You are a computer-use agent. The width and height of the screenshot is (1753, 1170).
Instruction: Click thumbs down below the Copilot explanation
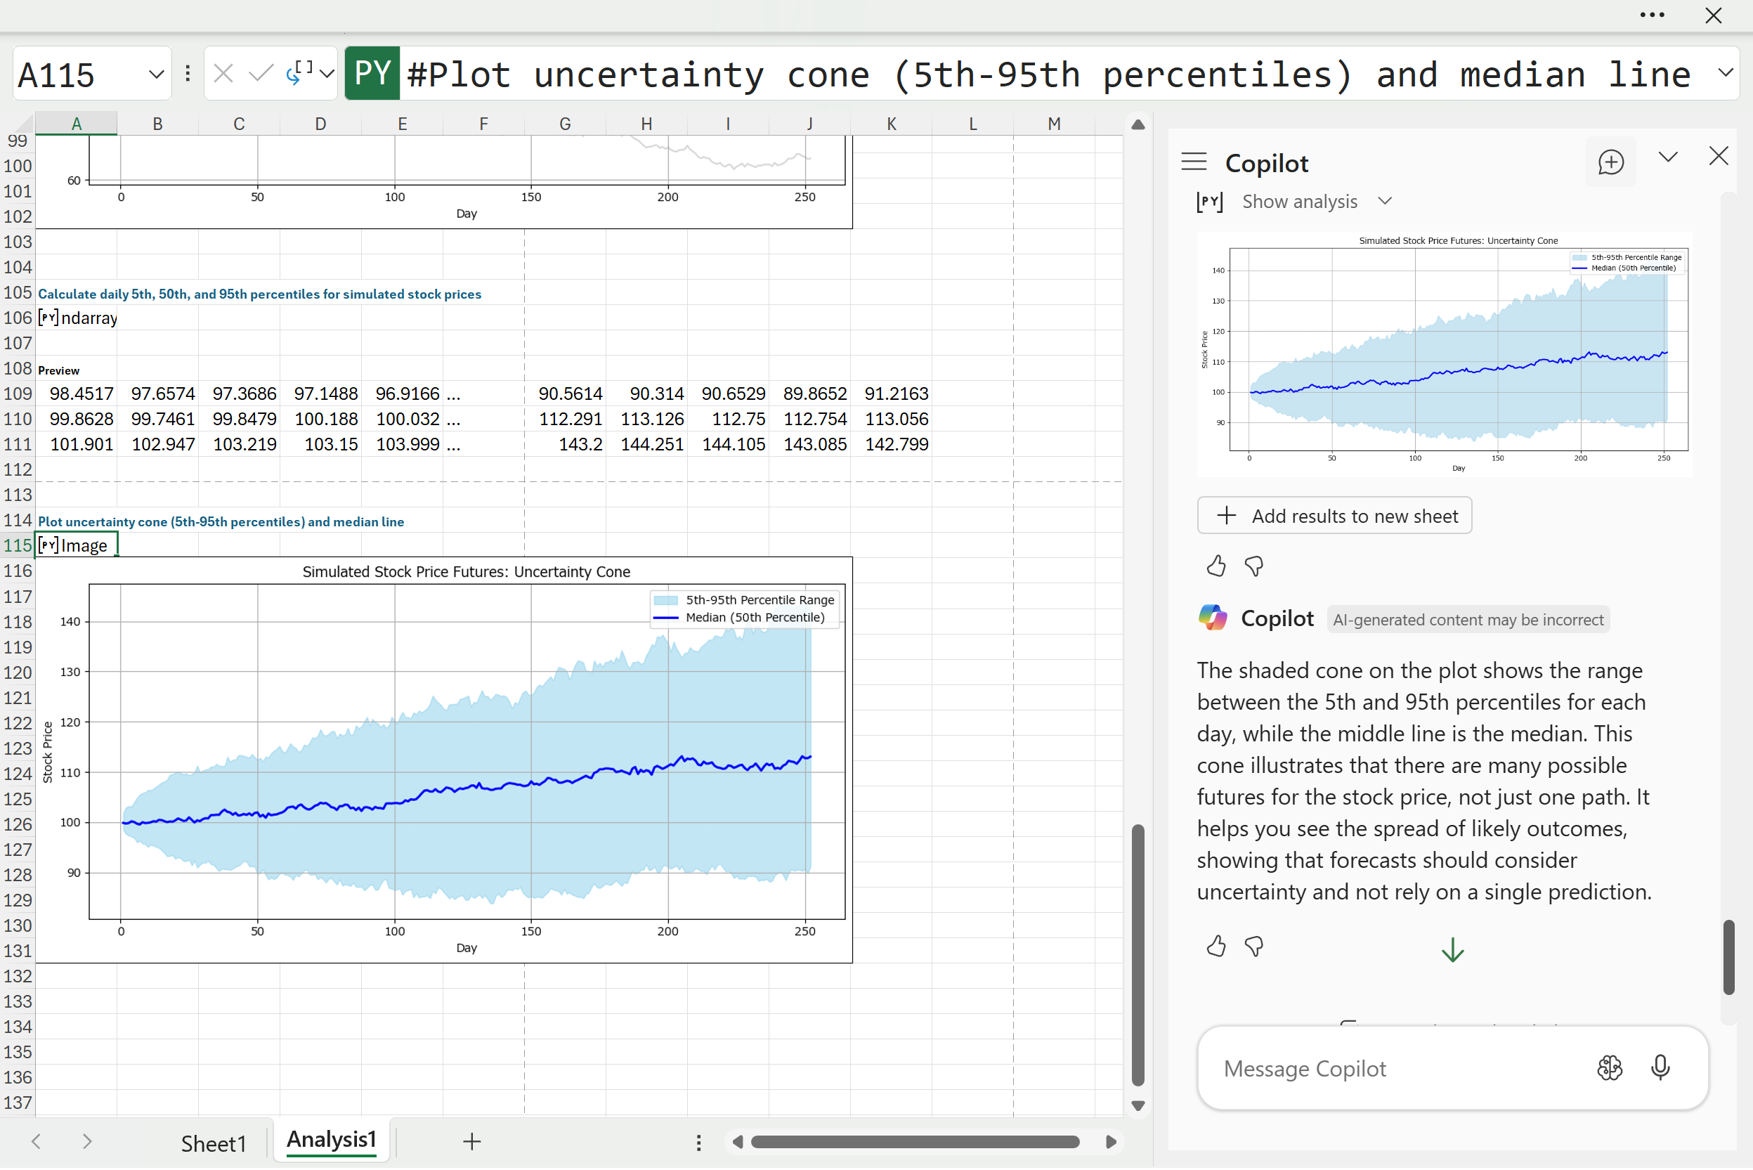1254,946
